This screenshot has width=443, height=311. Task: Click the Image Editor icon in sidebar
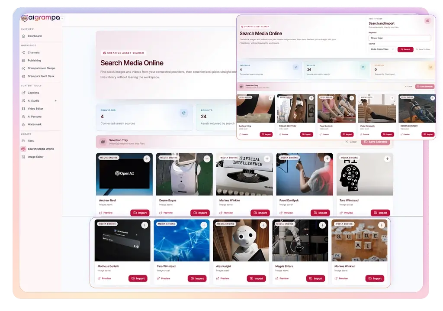point(23,157)
